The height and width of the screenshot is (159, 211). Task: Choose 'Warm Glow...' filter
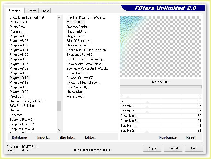point(75,96)
